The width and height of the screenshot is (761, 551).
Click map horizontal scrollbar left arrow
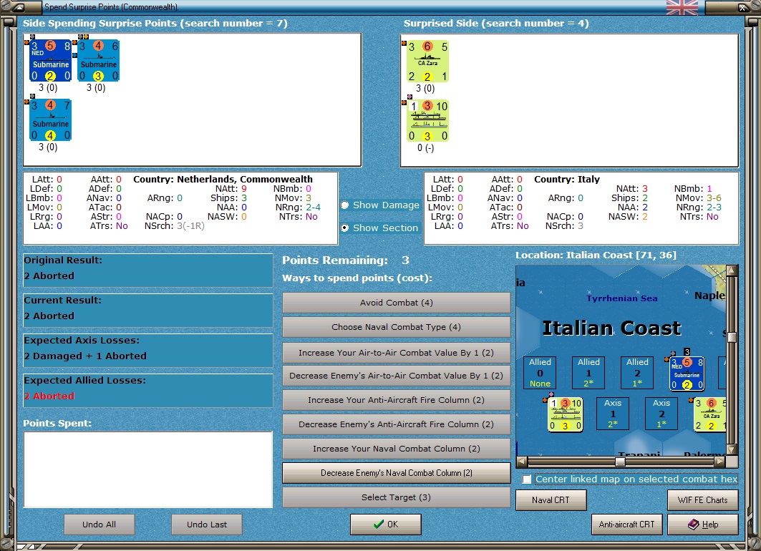click(x=522, y=462)
